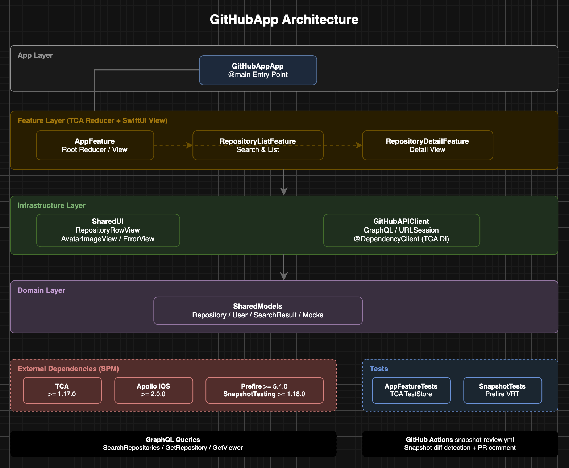Click the 'Feature Layer (TCA Reducer + SwiftUI View)' heading
The height and width of the screenshot is (468, 569).
pos(92,120)
